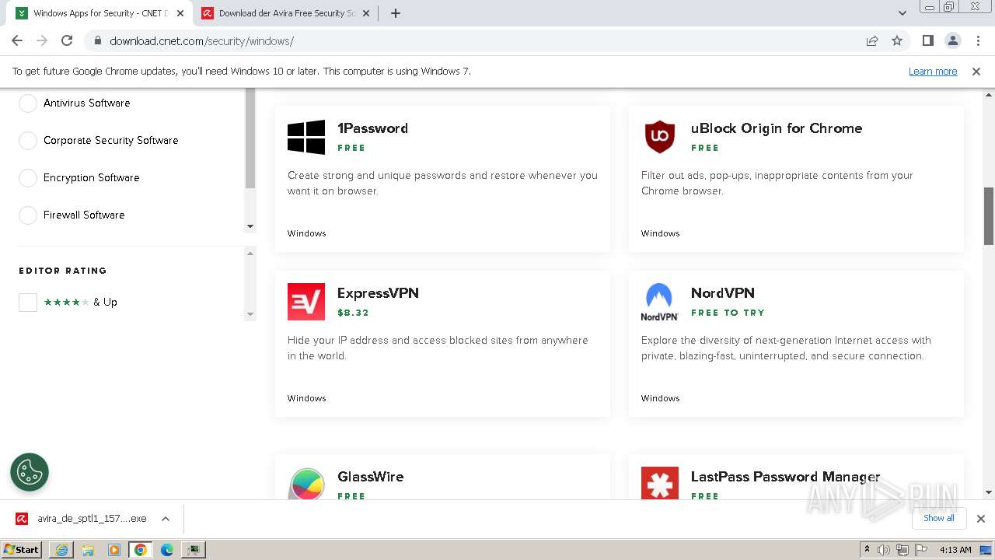View site information via lock icon

pyautogui.click(x=98, y=41)
